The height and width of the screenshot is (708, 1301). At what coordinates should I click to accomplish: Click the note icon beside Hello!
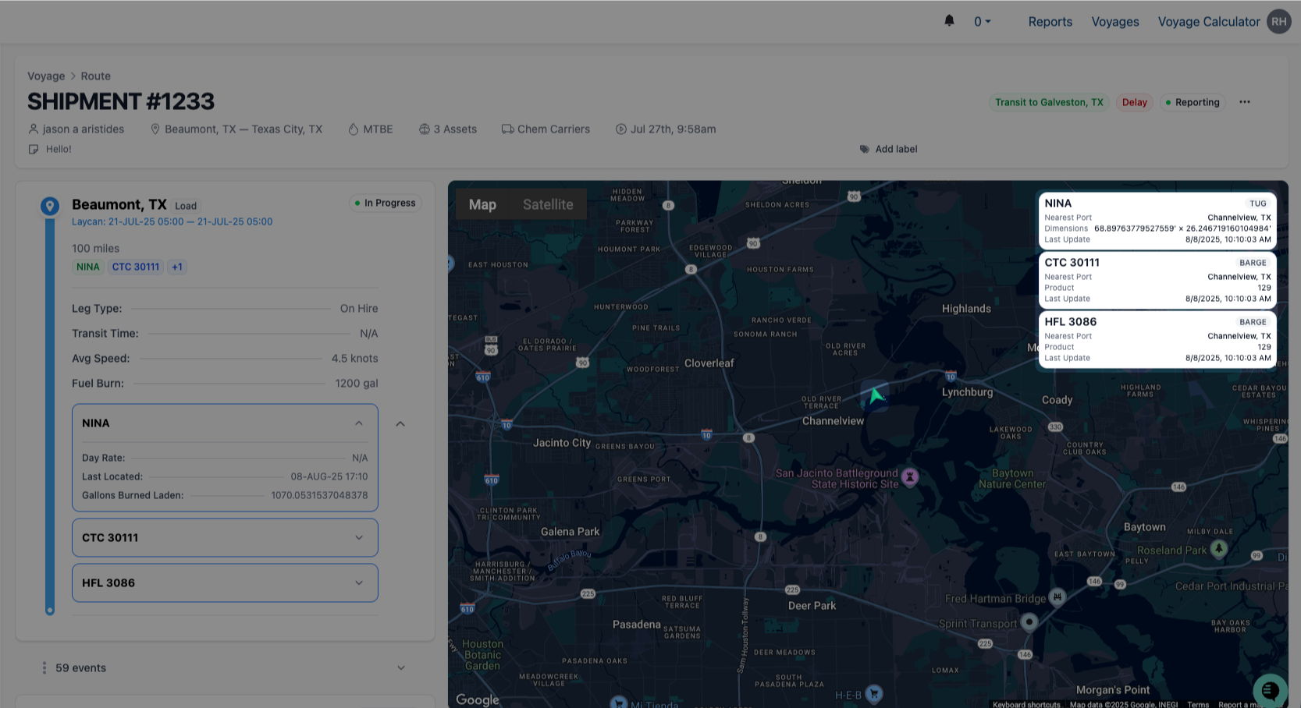34,149
